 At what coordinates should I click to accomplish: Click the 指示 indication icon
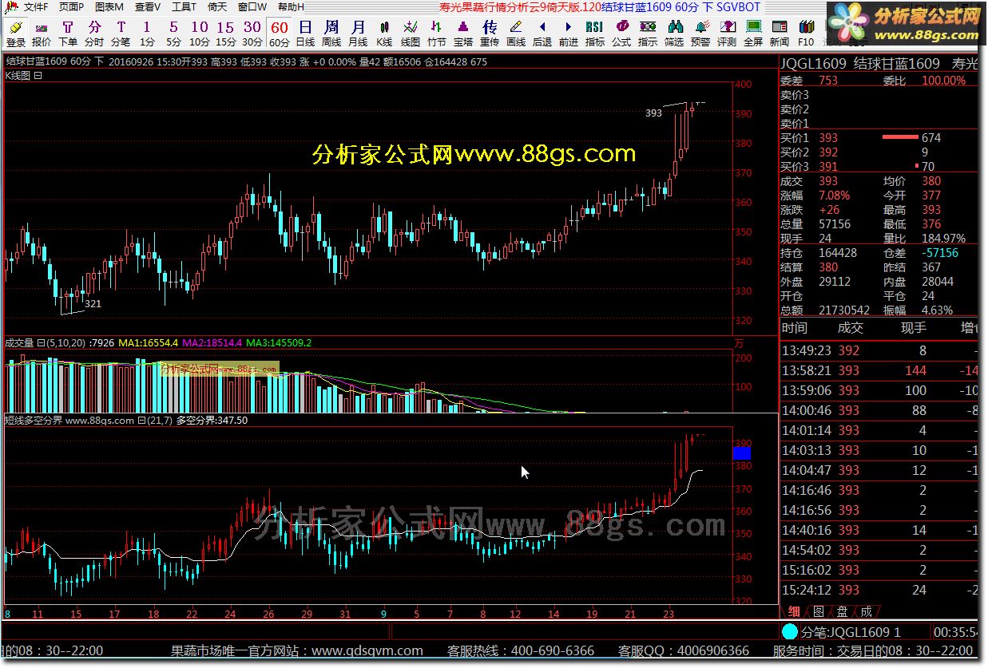[x=648, y=34]
